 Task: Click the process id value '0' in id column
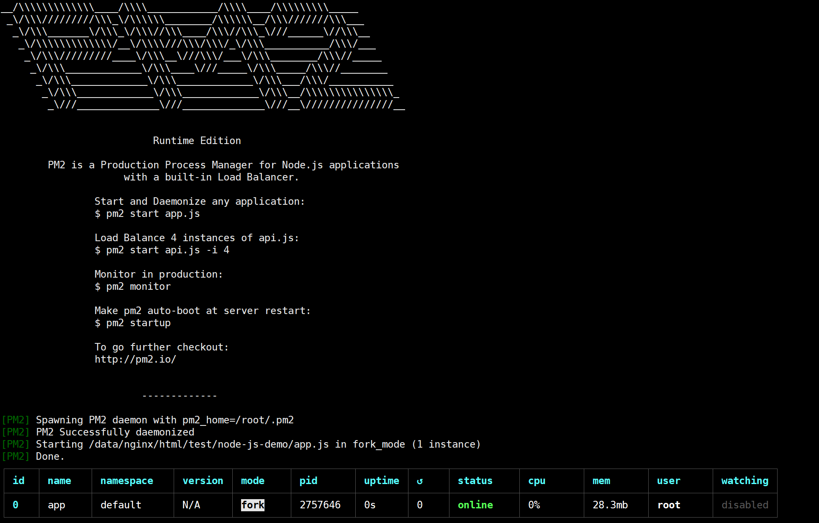pos(15,505)
